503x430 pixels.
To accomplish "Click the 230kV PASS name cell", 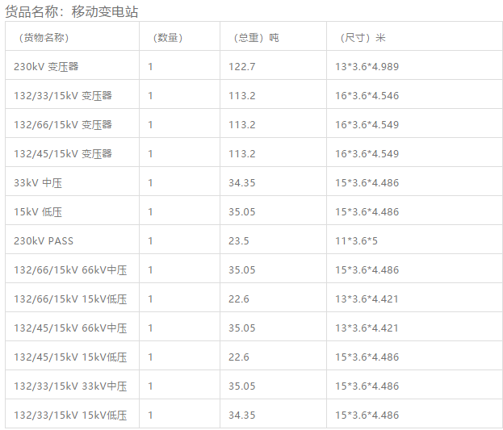I will click(x=44, y=241).
